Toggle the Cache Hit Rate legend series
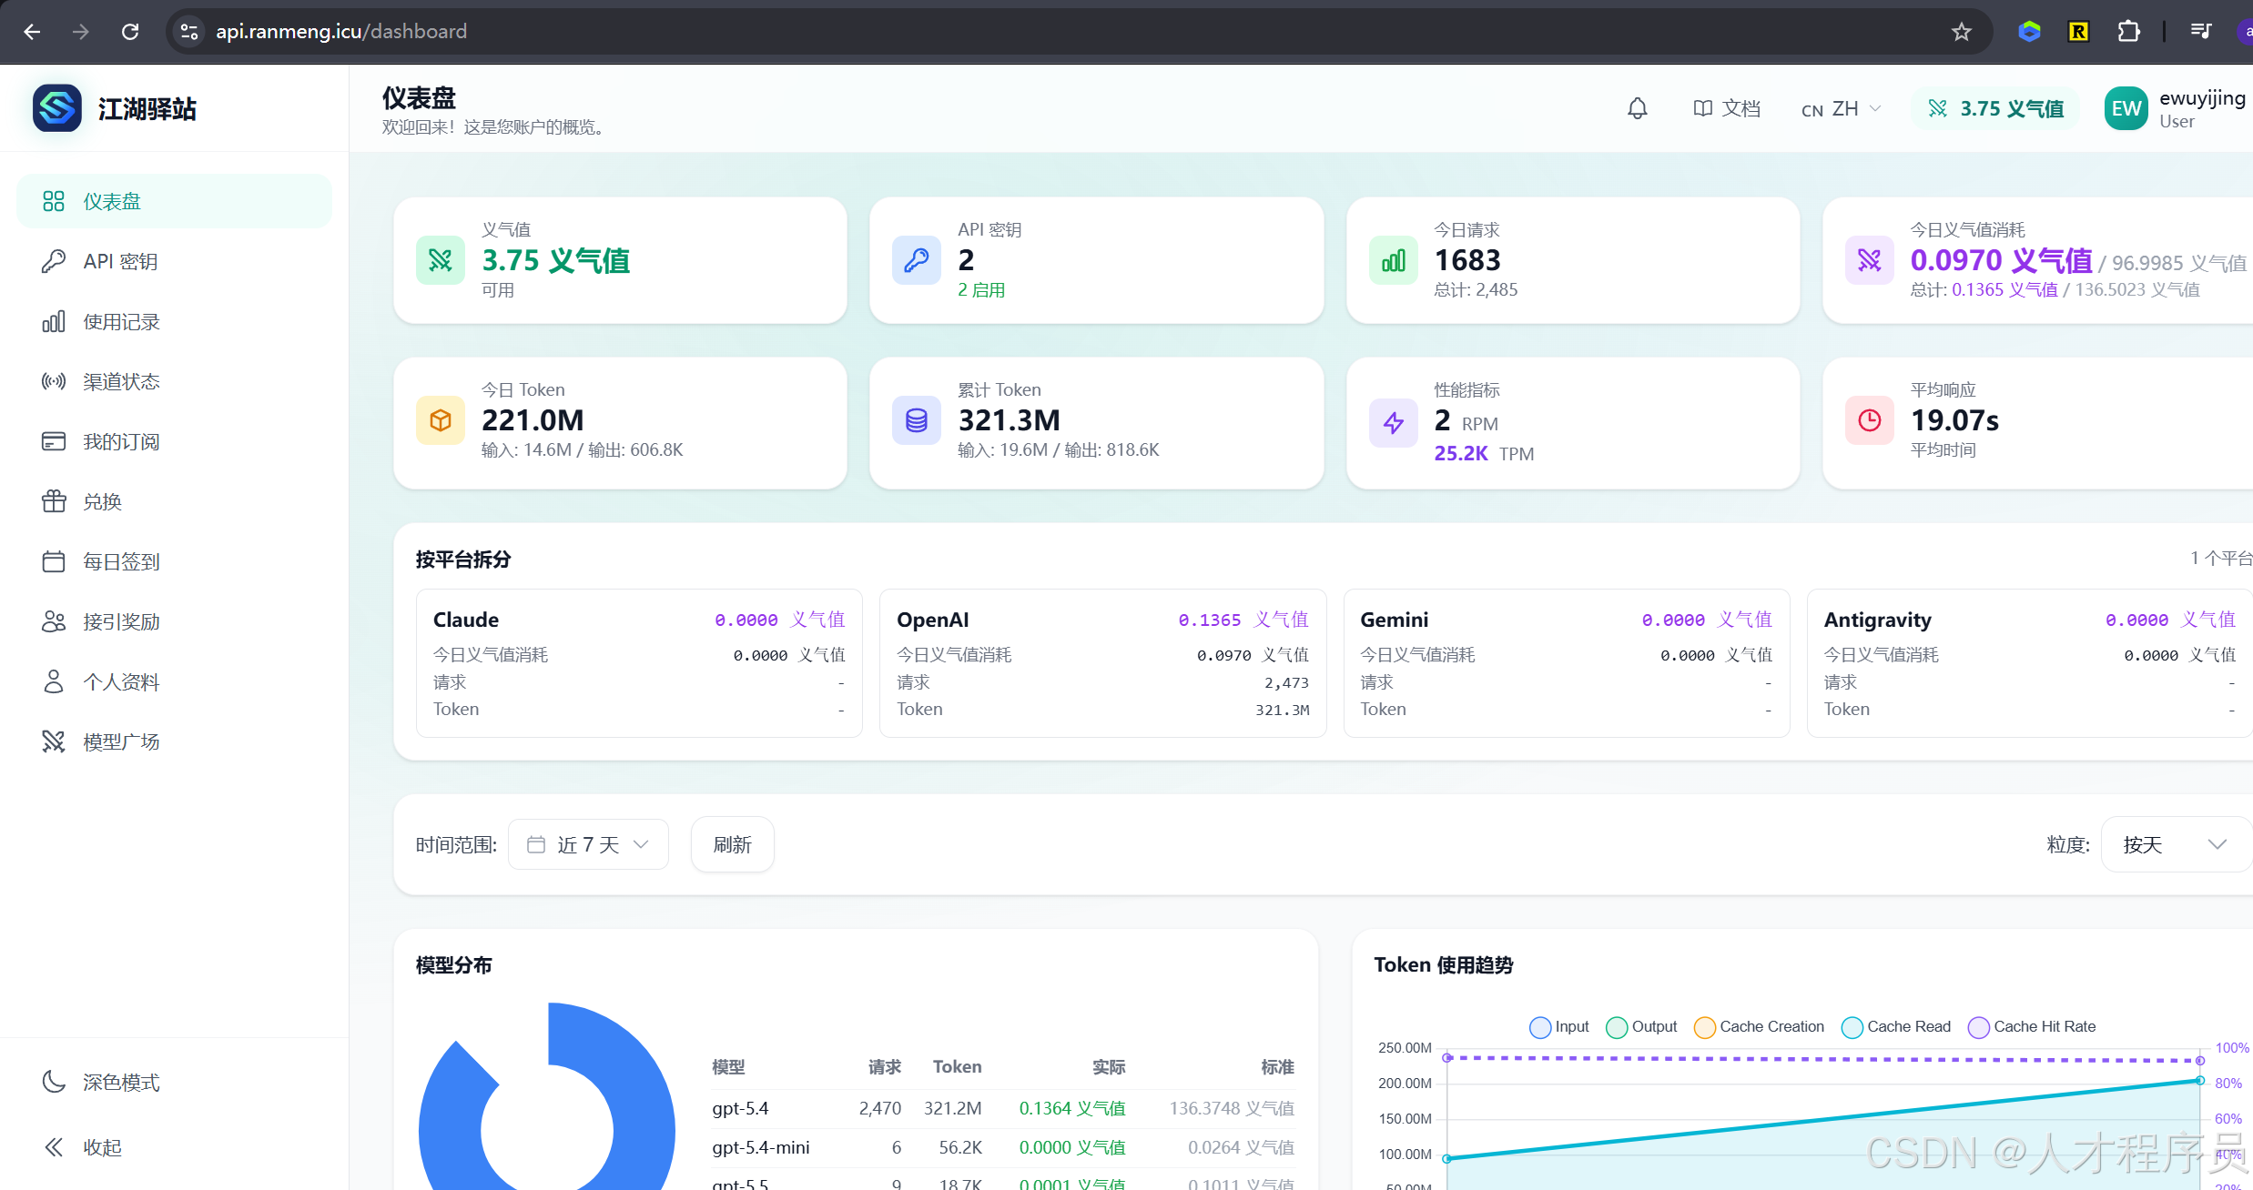The height and width of the screenshot is (1190, 2253). point(2032,1027)
